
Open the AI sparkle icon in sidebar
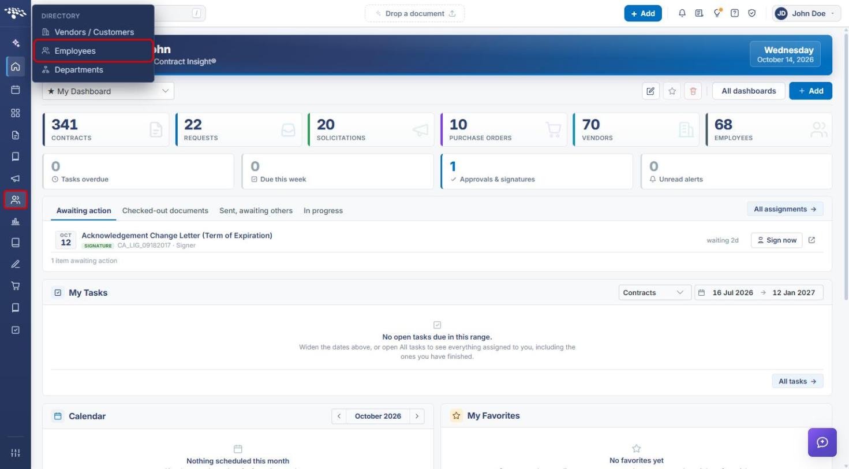[16, 43]
